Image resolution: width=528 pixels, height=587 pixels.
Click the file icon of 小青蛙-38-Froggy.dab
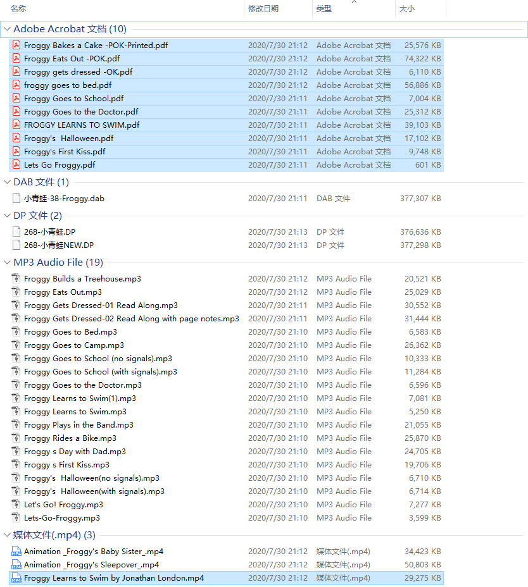(x=16, y=199)
